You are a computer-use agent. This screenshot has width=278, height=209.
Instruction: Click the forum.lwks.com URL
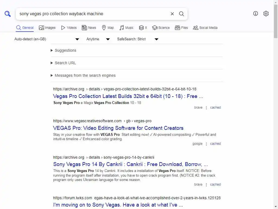point(137,198)
